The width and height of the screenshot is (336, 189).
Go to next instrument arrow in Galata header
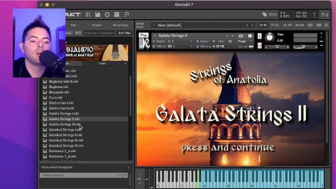[232, 36]
